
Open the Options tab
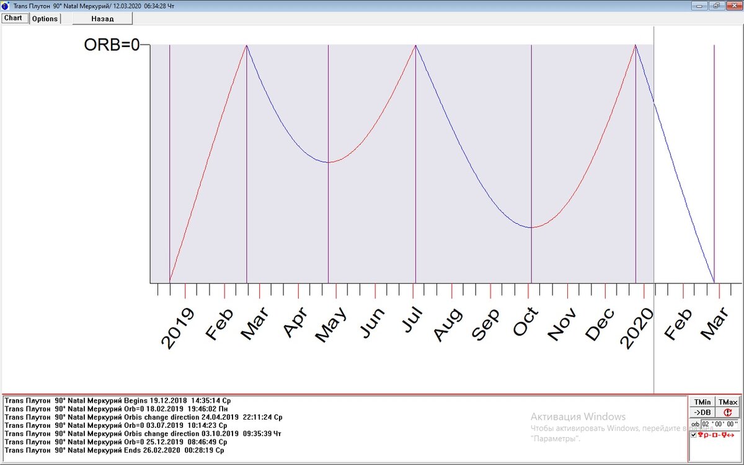coord(45,19)
